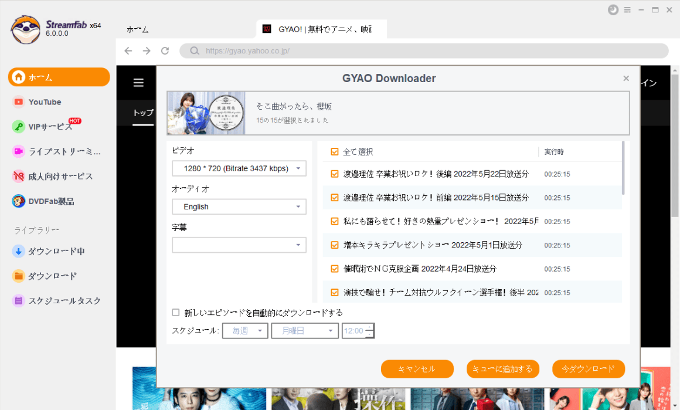The image size is (680, 410).
Task: Switch to ホーム browser tab
Action: (138, 29)
